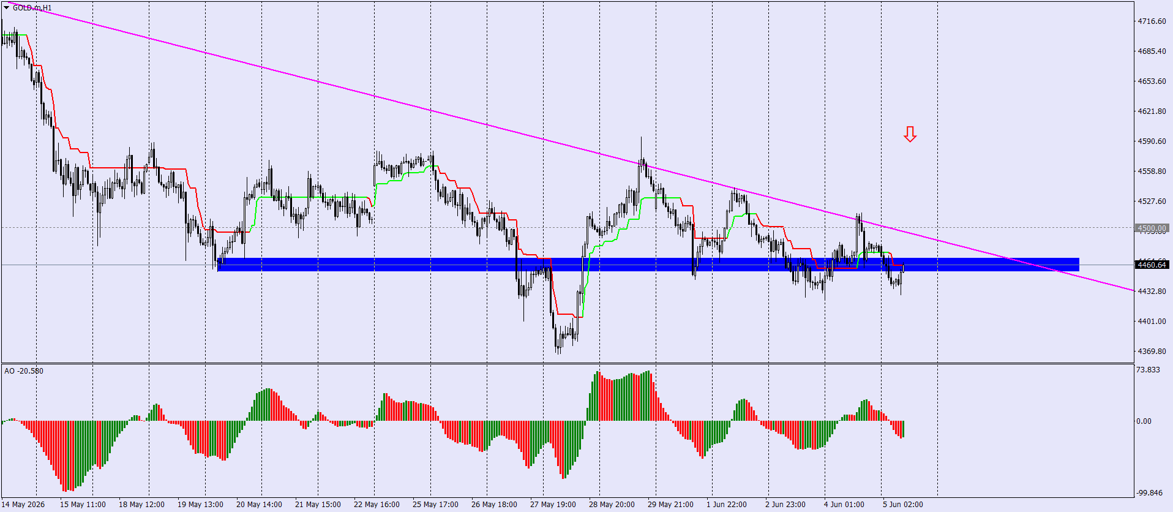Click the 73.833 oscillator scale value

click(1148, 369)
